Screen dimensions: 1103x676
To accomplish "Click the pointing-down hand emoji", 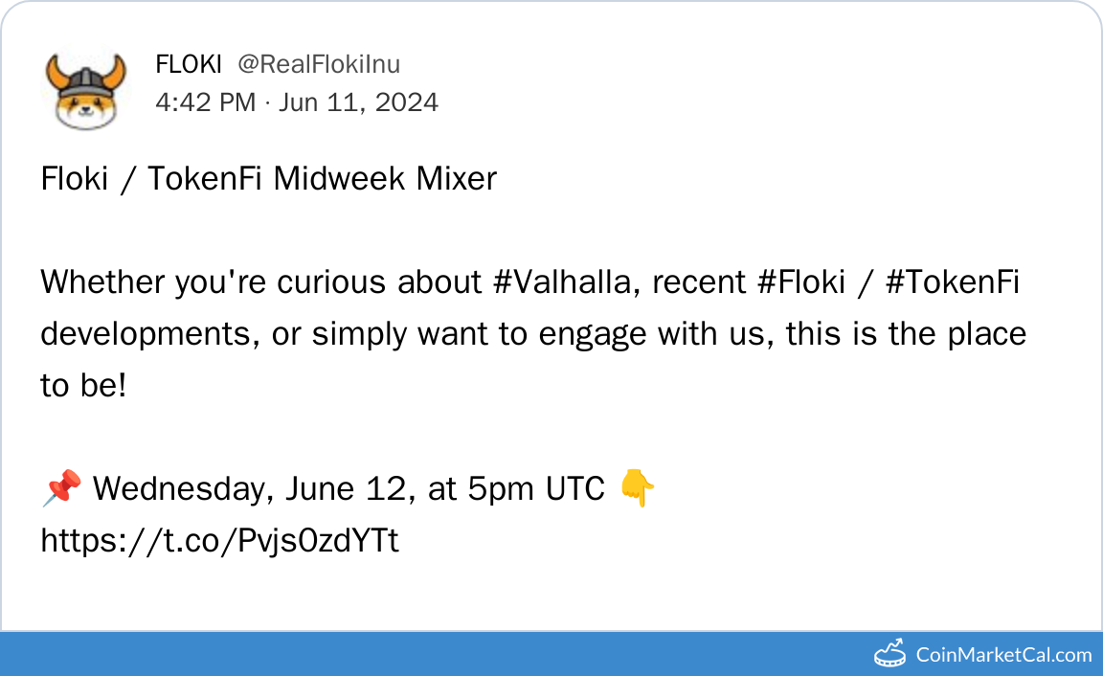I will 637,489.
